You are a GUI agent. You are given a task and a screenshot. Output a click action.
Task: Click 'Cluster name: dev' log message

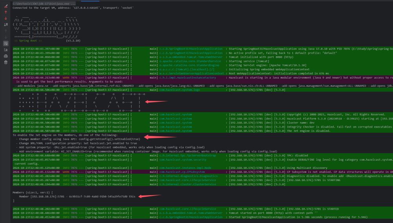pos(301,122)
